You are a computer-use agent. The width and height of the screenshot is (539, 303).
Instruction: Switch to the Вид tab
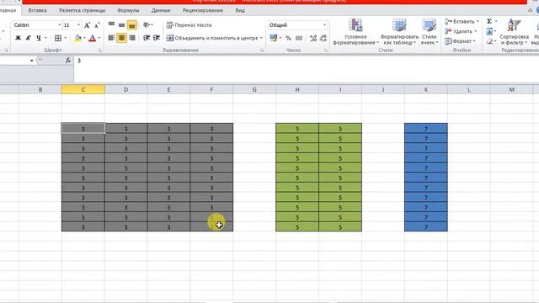tap(240, 10)
